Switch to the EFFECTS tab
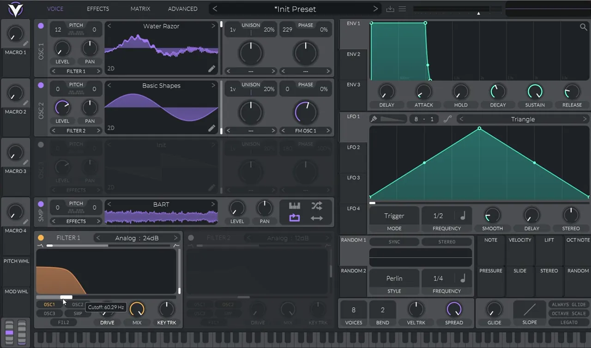 click(98, 9)
